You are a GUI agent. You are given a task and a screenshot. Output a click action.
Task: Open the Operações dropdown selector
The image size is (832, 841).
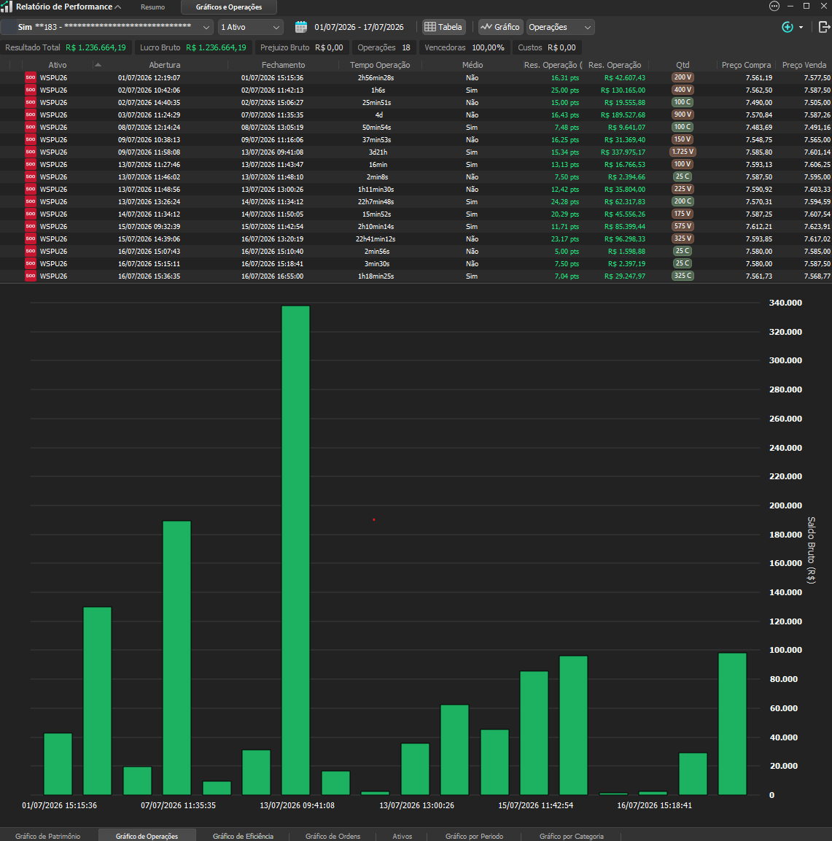560,27
